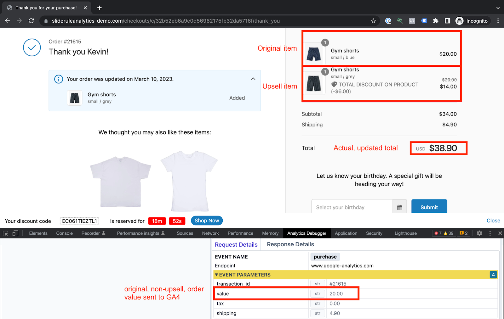Collapse the EVENT PARAMETERS section

point(217,275)
